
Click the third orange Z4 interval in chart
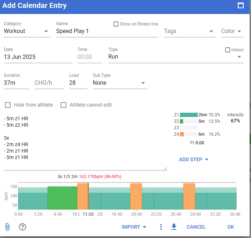click(x=189, y=196)
